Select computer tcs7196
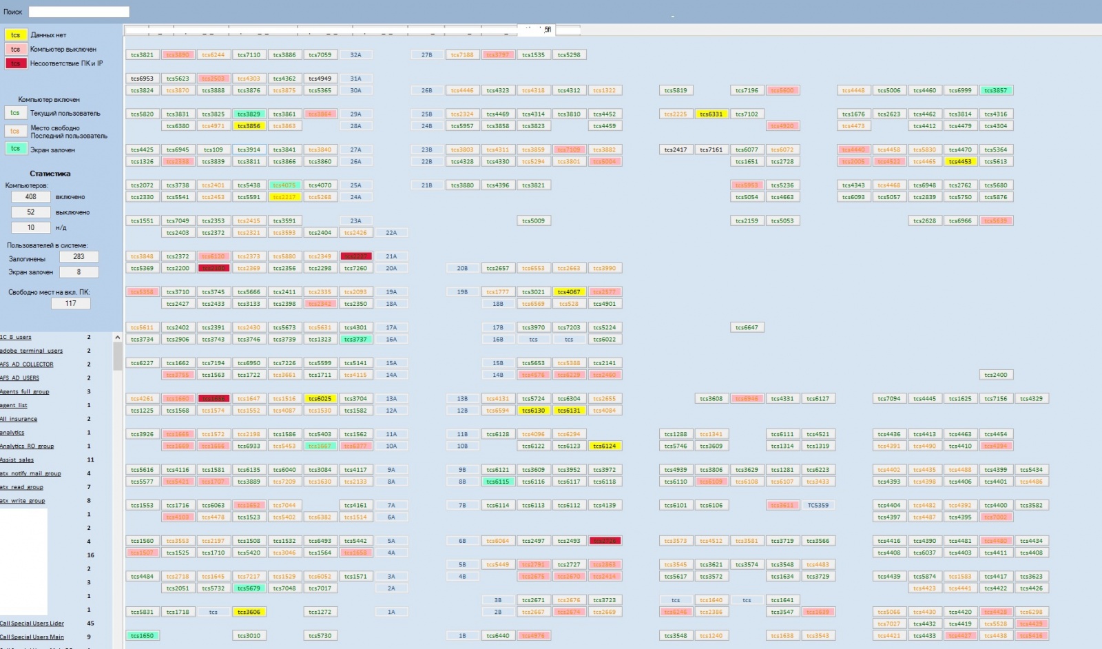The width and height of the screenshot is (1102, 649). pyautogui.click(x=747, y=90)
